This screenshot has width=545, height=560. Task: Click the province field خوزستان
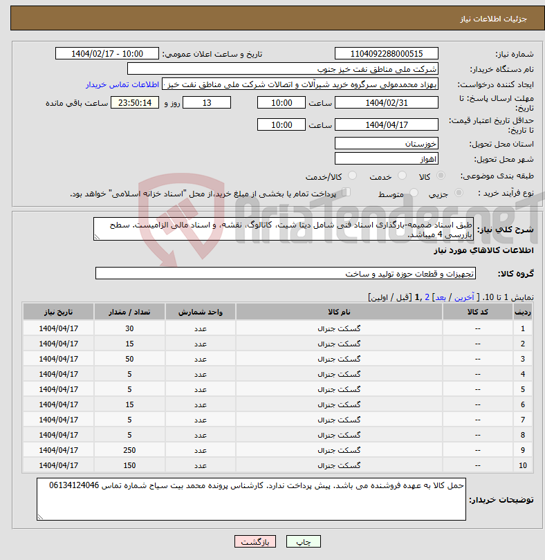(x=387, y=144)
